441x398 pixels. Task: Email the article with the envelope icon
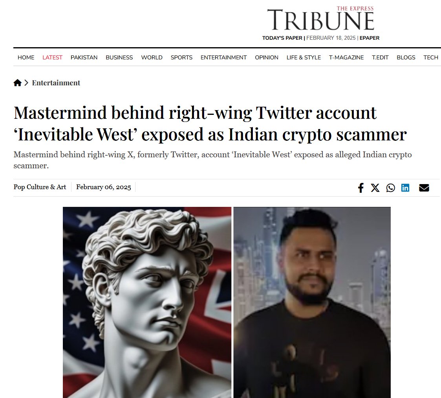pyautogui.click(x=424, y=188)
